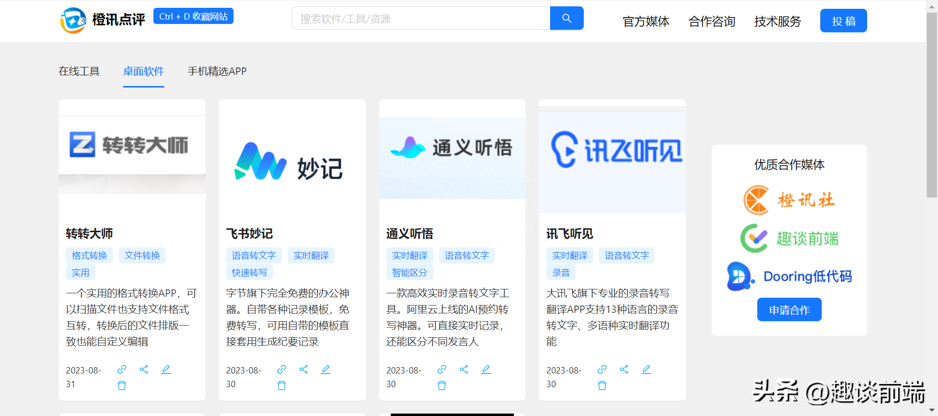Open the 飞书妙记 logo thumbnail

292,161
